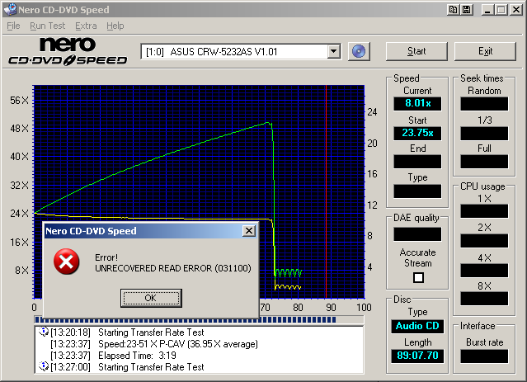Click the empty CPU usage 1X field
This screenshot has height=382, width=527.
(484, 211)
